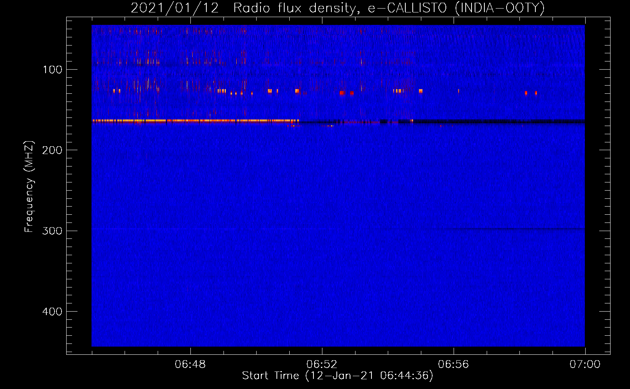The width and height of the screenshot is (630, 389).
Task: Click the 100 frequency tick label
Action: (53, 70)
